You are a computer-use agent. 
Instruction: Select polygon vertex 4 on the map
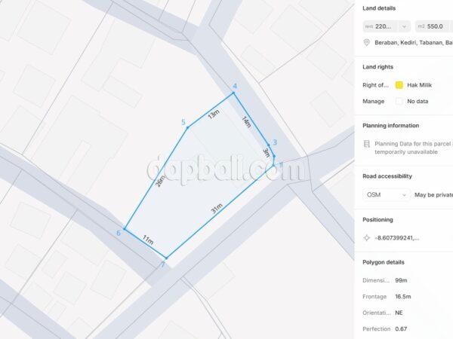tap(233, 93)
